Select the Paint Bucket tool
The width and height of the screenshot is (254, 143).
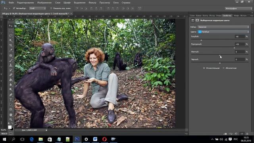click(11, 79)
